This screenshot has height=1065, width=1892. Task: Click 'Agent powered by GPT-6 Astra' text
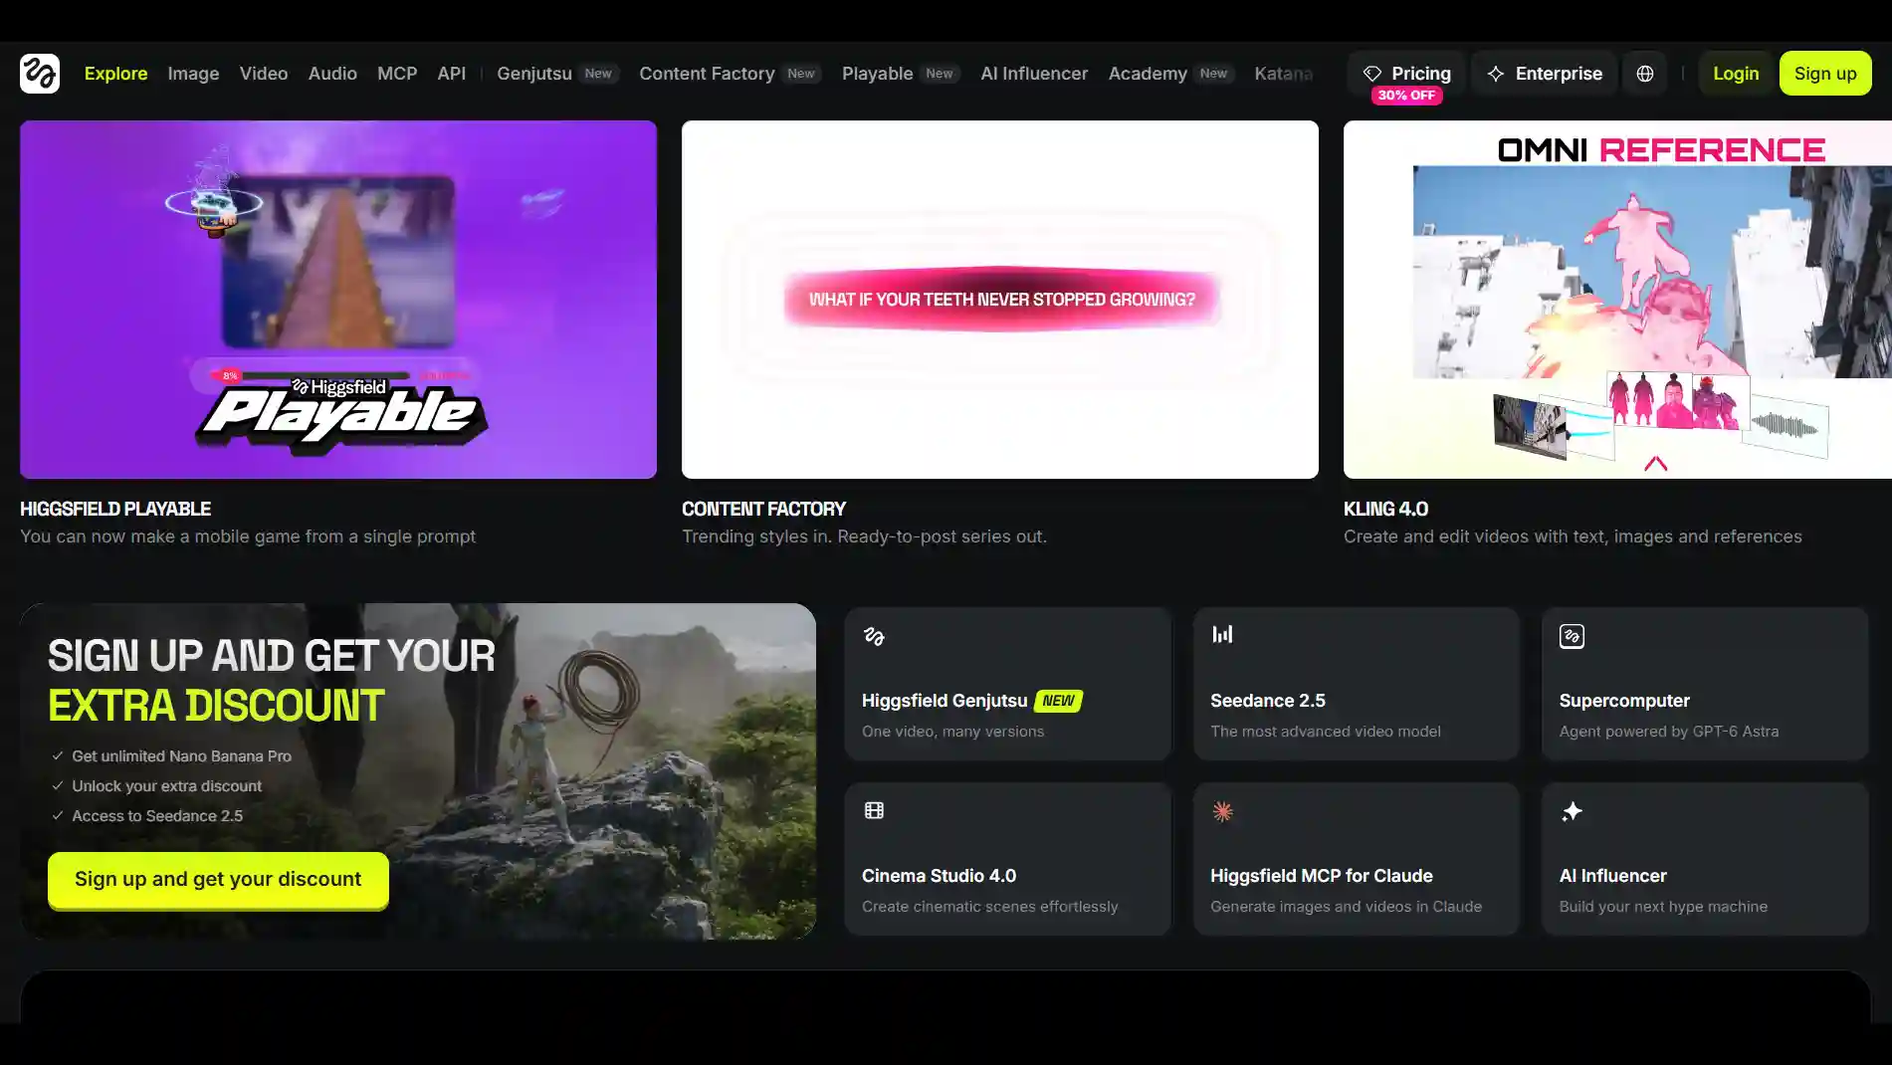click(x=1669, y=732)
